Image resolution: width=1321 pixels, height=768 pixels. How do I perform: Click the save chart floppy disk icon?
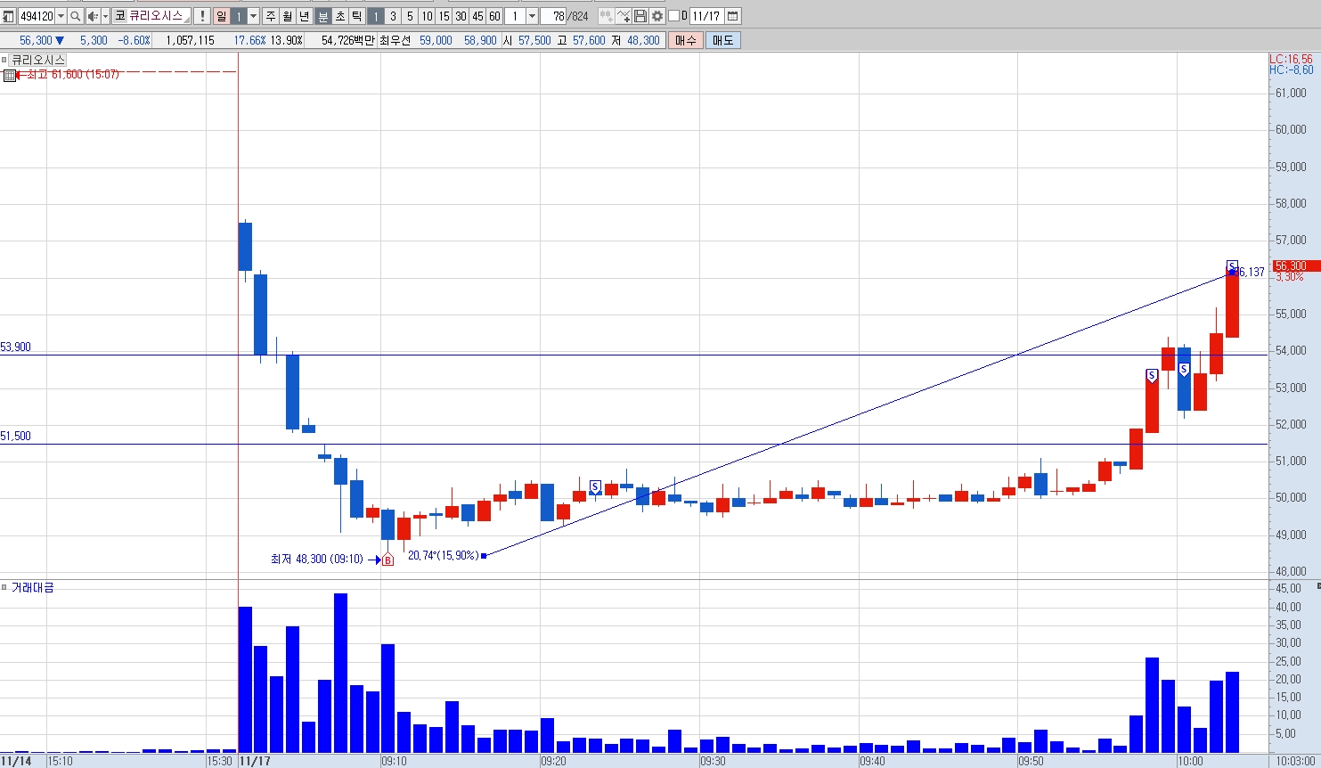click(640, 16)
